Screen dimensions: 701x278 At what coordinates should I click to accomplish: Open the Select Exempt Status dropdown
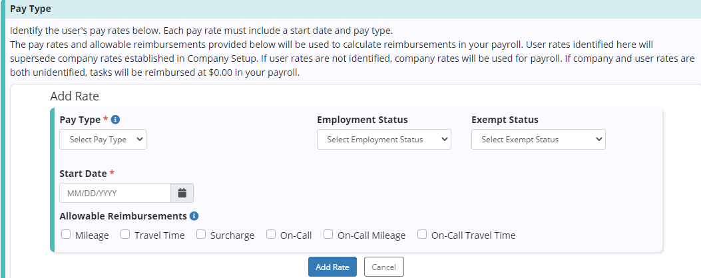pos(538,140)
